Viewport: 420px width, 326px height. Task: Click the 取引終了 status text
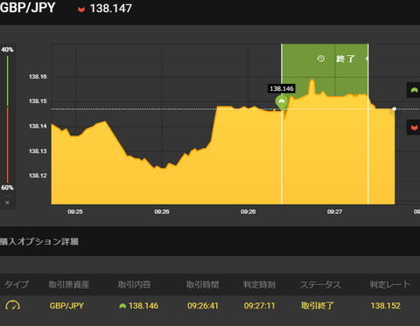coord(318,306)
